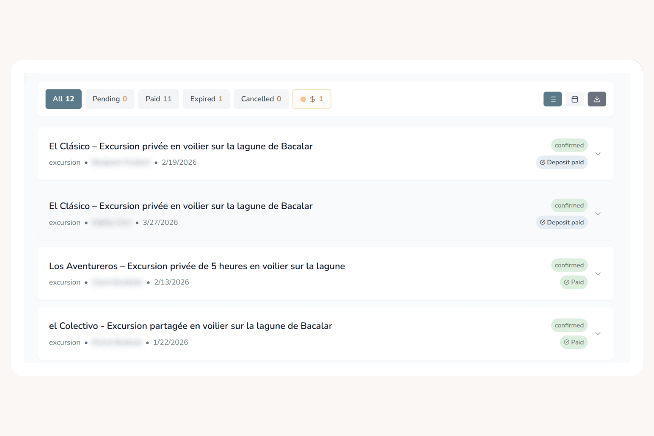Click Deposit paid badge on 3/27/2026 booking
Image resolution: width=654 pixels, height=436 pixels.
[x=562, y=223]
